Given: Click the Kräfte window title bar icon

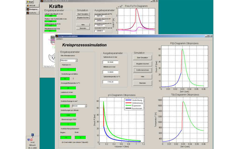Looking at the screenshot, I should point(42,1).
